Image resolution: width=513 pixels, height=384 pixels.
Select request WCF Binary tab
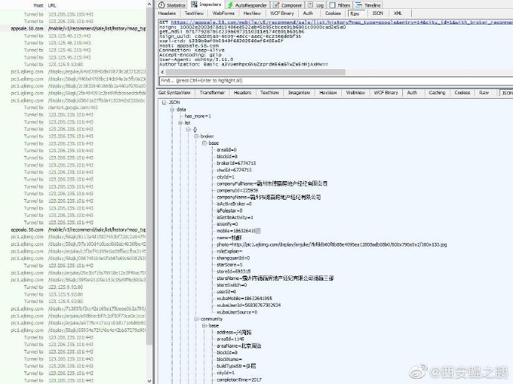click(282, 13)
